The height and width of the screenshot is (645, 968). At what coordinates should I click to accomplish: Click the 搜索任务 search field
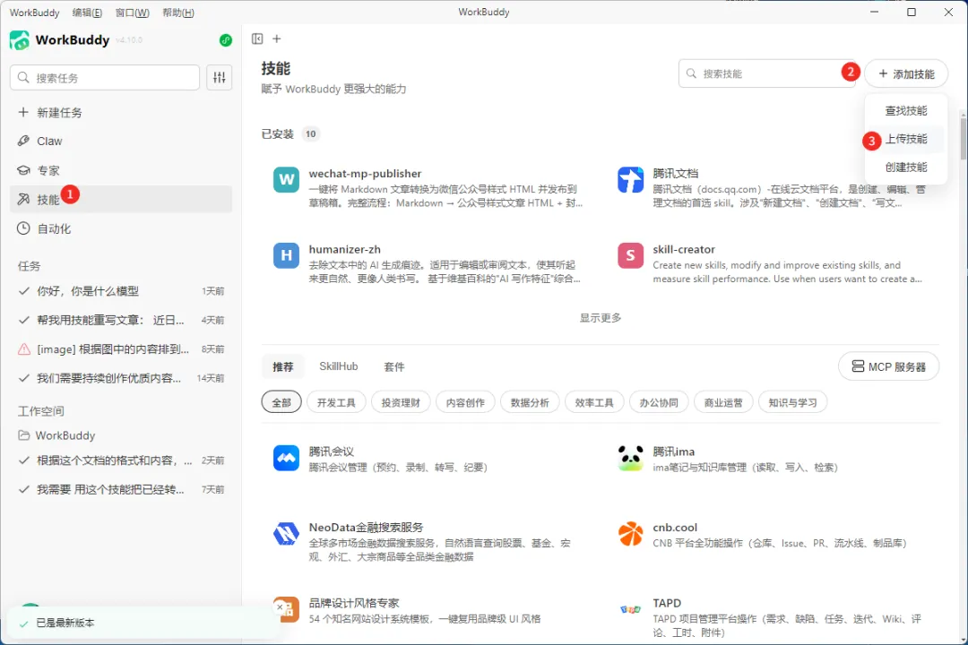pos(105,78)
